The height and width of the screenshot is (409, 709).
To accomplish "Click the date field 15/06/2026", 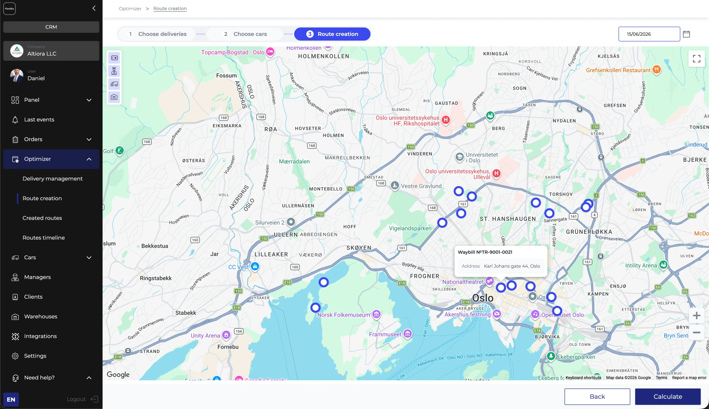I will click(x=649, y=34).
